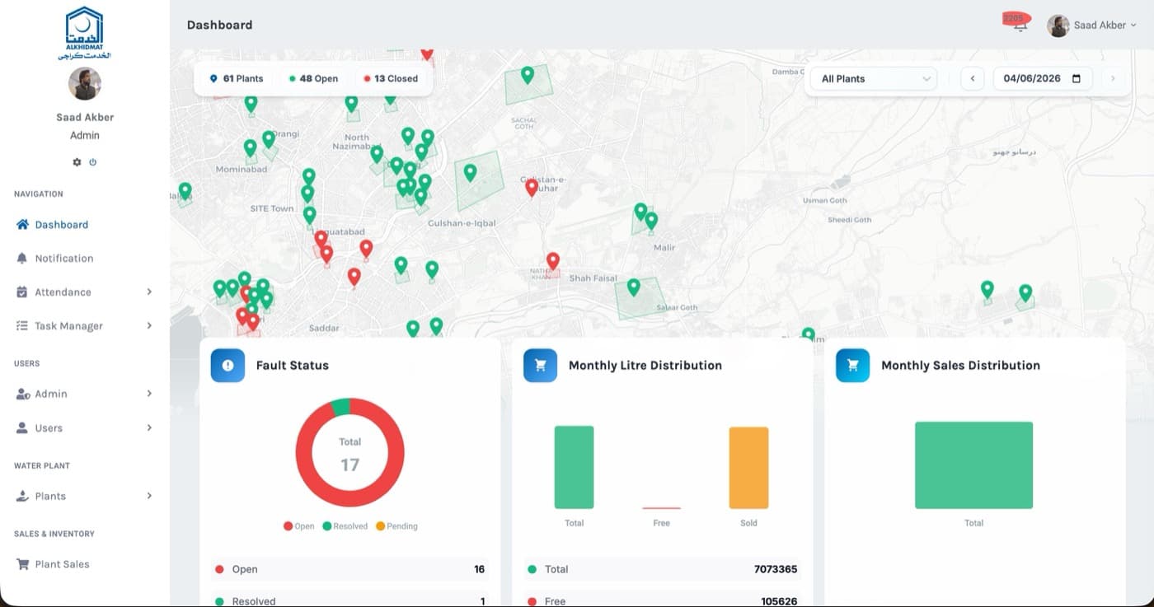Viewport: 1154px width, 607px height.
Task: Click the Task Manager list icon
Action: [22, 325]
